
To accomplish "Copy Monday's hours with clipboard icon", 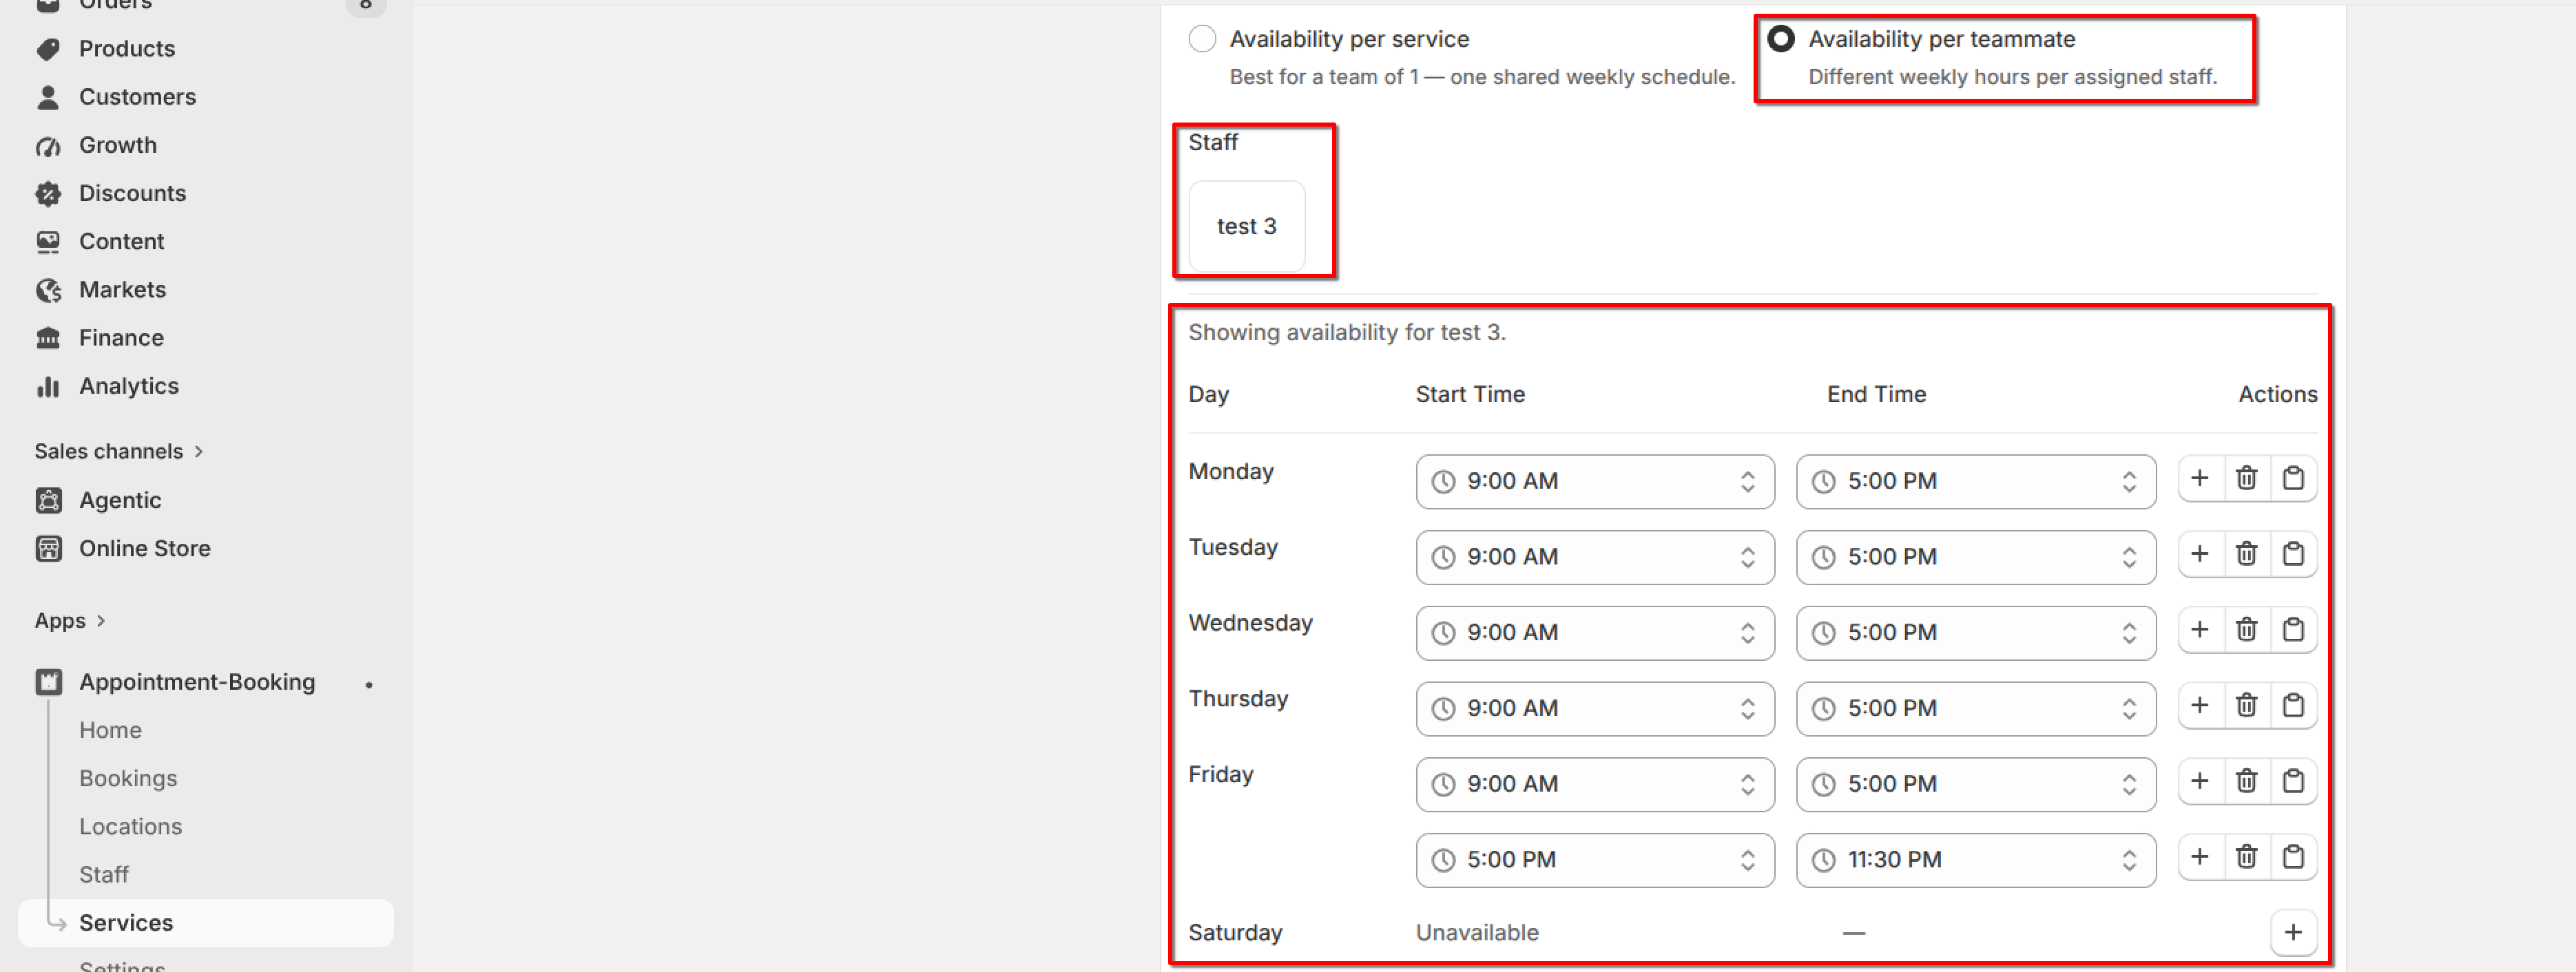I will [x=2294, y=478].
